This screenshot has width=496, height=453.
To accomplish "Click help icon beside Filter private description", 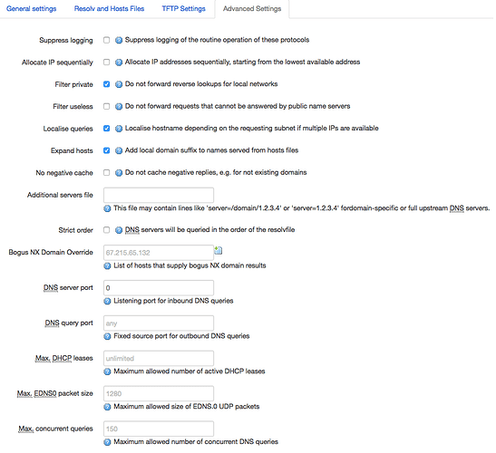I will pos(119,84).
